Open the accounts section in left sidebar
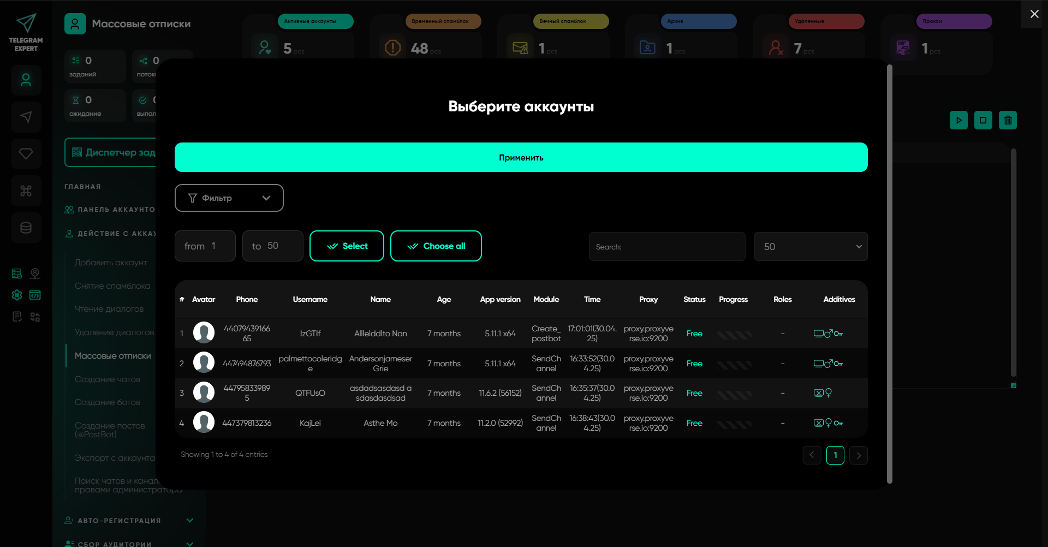Screen dimensions: 1048x547 click(26, 80)
